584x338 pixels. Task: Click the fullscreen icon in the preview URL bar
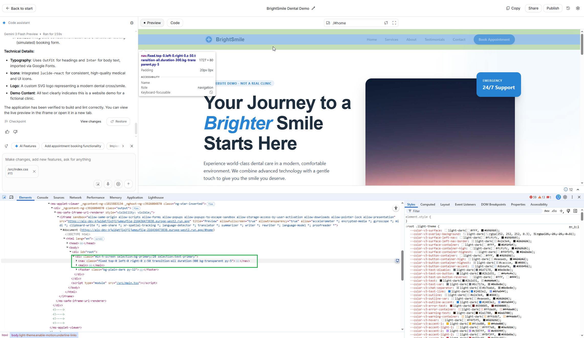tap(394, 23)
